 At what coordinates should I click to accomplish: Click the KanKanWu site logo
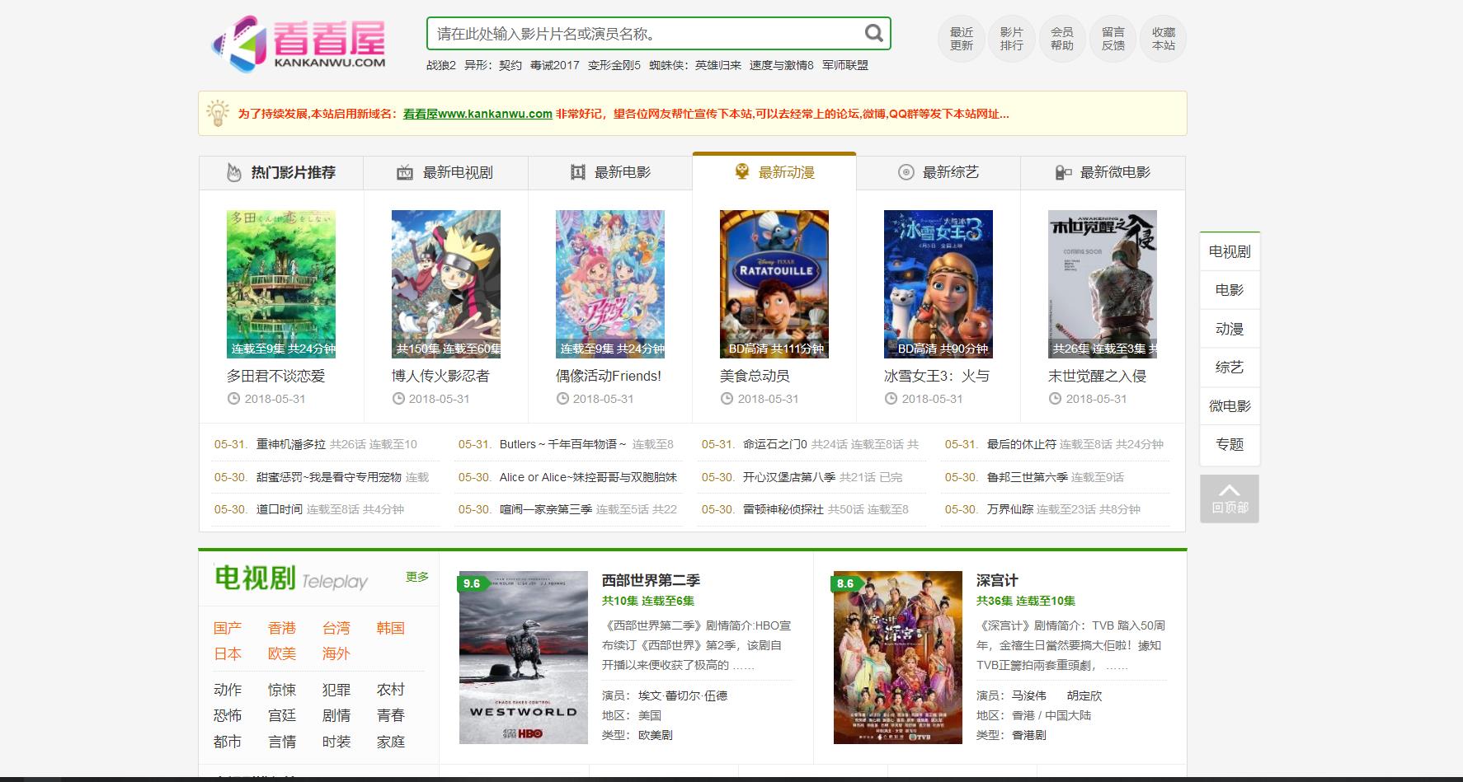(299, 43)
